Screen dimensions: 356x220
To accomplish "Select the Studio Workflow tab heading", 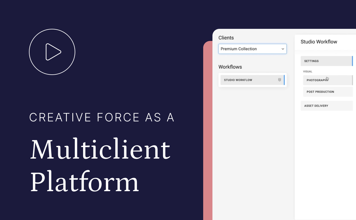I will click(x=319, y=42).
